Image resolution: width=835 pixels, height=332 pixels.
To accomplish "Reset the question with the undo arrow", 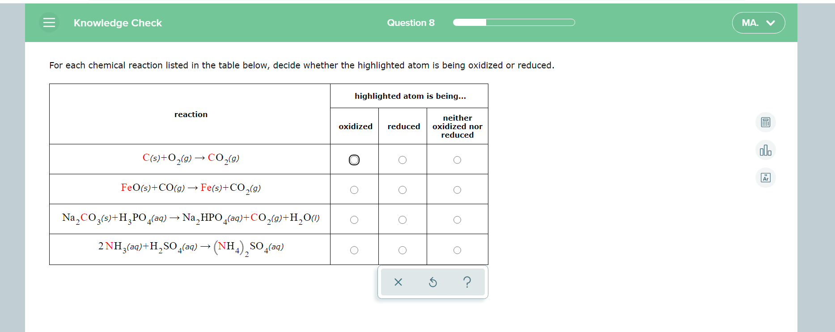I will pos(432,282).
